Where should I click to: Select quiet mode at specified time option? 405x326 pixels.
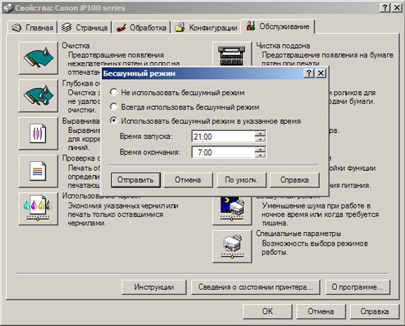(x=205, y=121)
